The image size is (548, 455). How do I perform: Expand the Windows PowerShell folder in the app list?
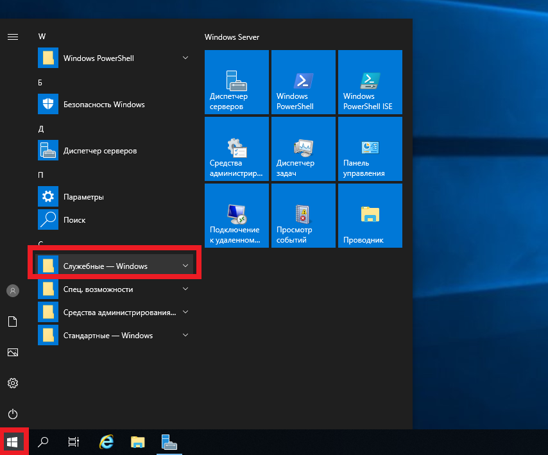[114, 58]
